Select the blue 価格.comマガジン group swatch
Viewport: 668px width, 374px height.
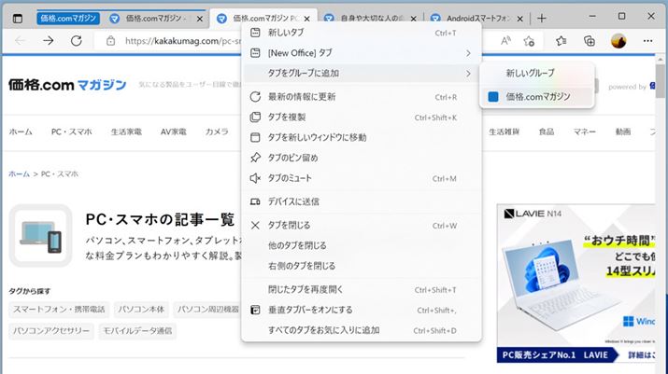493,96
